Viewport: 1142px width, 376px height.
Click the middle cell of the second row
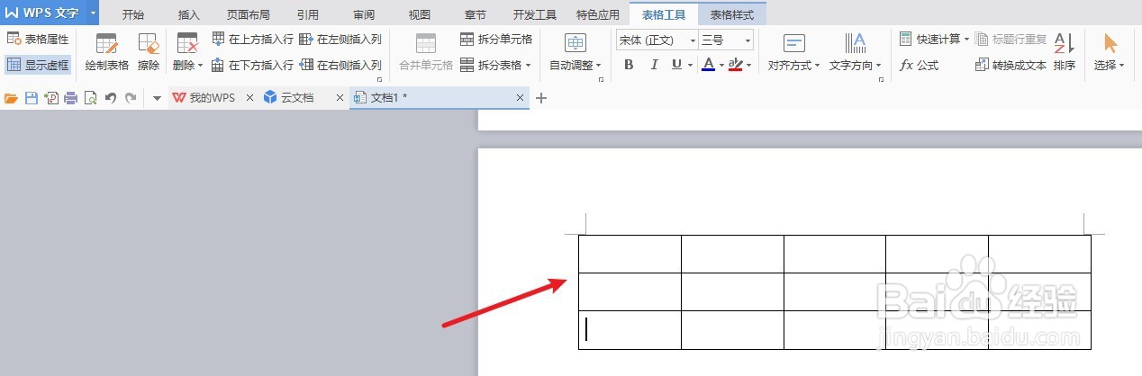click(834, 291)
